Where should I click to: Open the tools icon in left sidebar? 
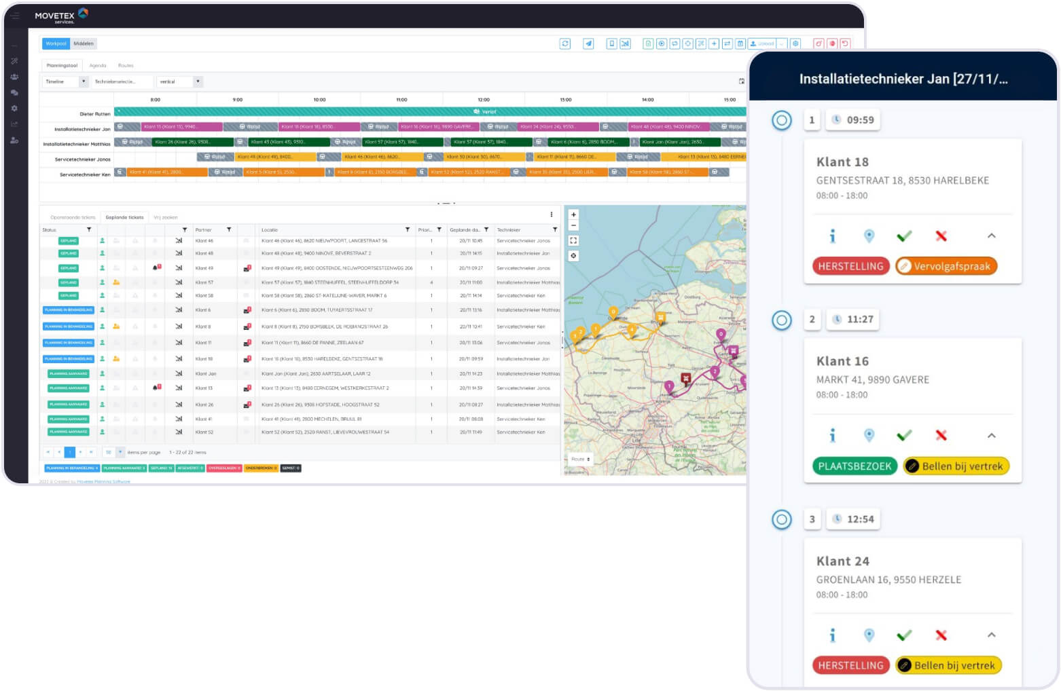[x=14, y=61]
